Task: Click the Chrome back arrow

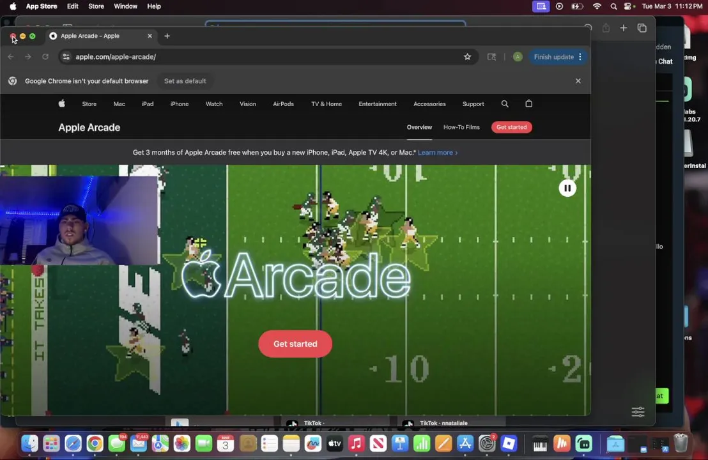Action: click(x=10, y=57)
